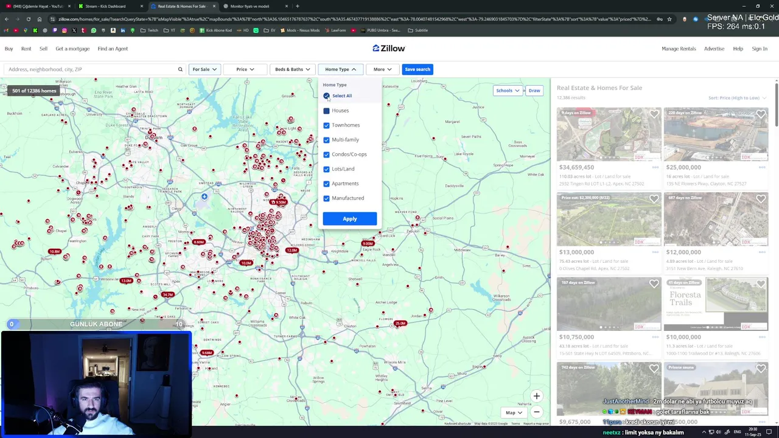Open the Price filter dropdown

click(245, 69)
